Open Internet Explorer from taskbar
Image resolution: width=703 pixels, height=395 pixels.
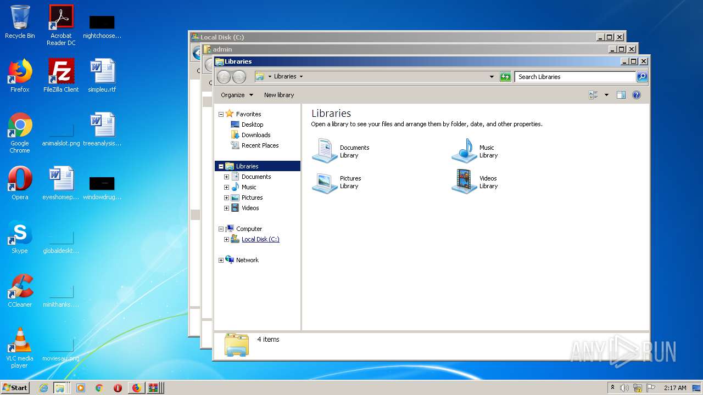(43, 388)
